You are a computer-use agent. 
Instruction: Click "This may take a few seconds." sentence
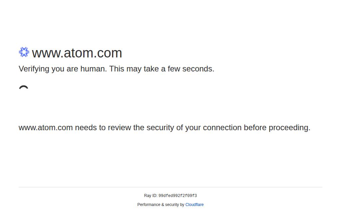(x=162, y=69)
